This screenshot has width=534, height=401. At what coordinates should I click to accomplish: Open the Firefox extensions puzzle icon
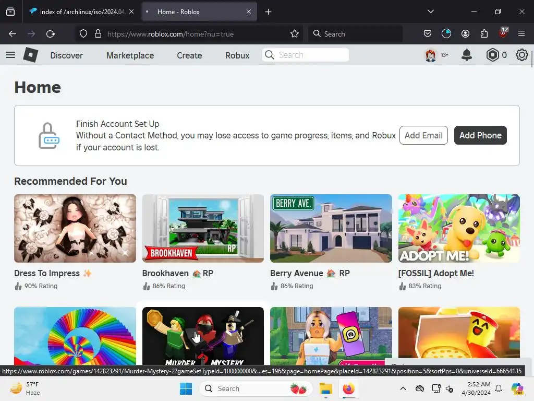click(x=484, y=33)
